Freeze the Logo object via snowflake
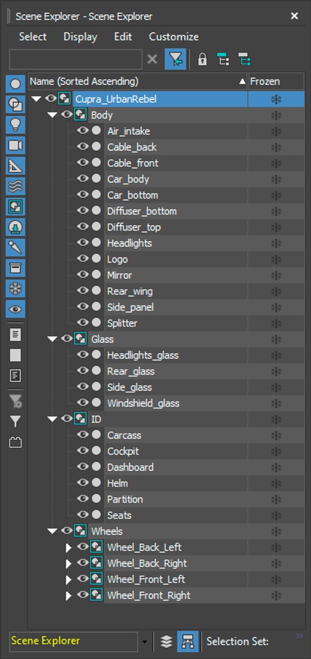This screenshot has width=311, height=659. click(276, 259)
